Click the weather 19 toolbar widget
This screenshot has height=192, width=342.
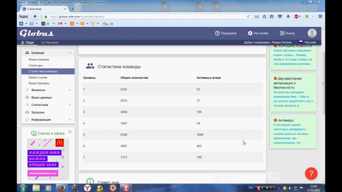click(108, 24)
